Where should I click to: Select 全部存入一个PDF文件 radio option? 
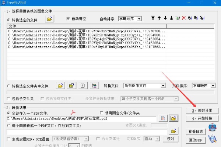8,113
